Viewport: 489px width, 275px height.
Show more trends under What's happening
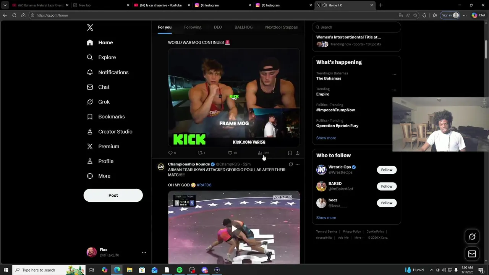tap(326, 138)
